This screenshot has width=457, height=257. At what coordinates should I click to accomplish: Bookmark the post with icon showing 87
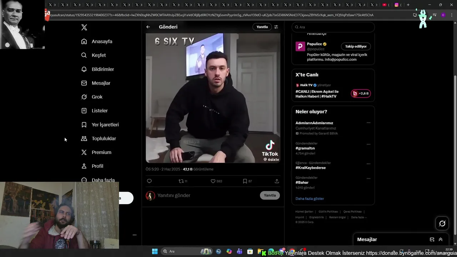[x=247, y=181]
